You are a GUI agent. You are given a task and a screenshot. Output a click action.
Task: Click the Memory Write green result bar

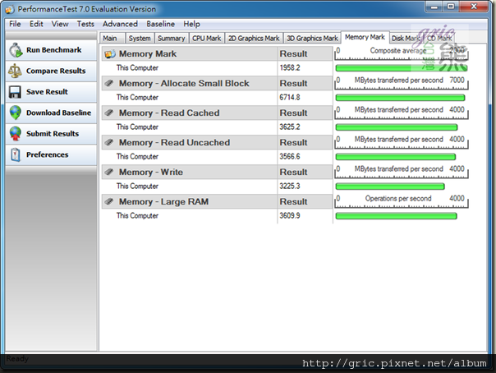(390, 186)
